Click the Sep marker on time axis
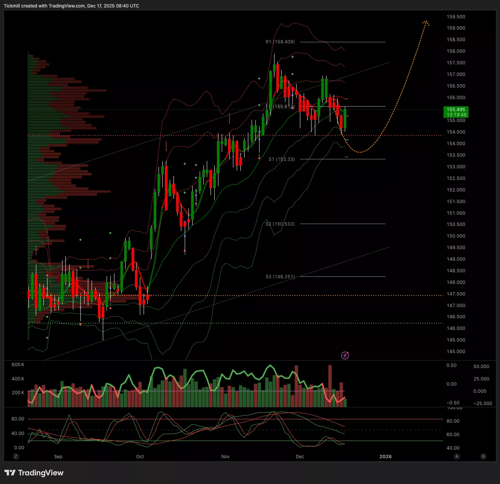500x484 pixels. (x=58, y=456)
